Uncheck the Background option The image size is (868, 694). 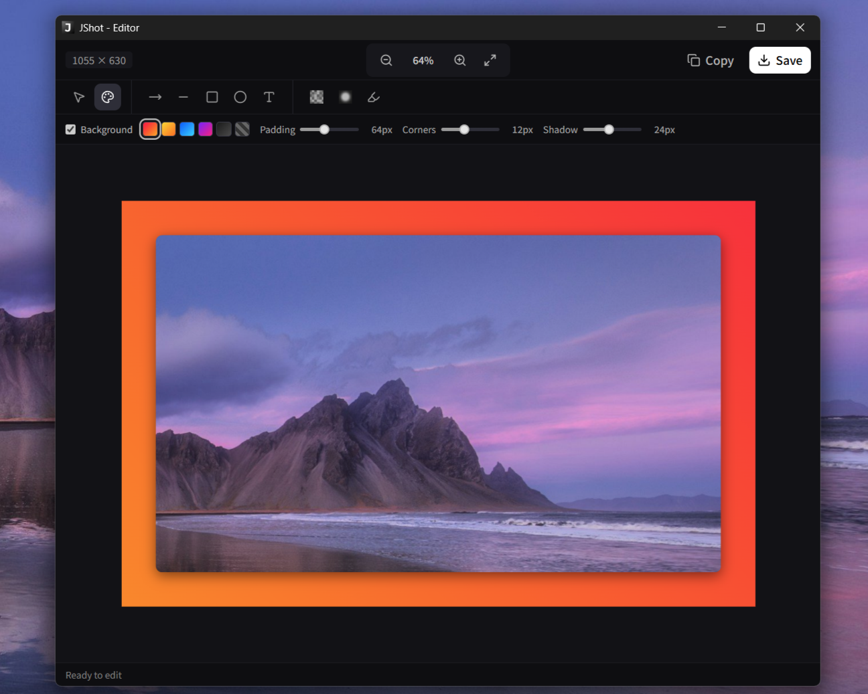pyautogui.click(x=70, y=129)
